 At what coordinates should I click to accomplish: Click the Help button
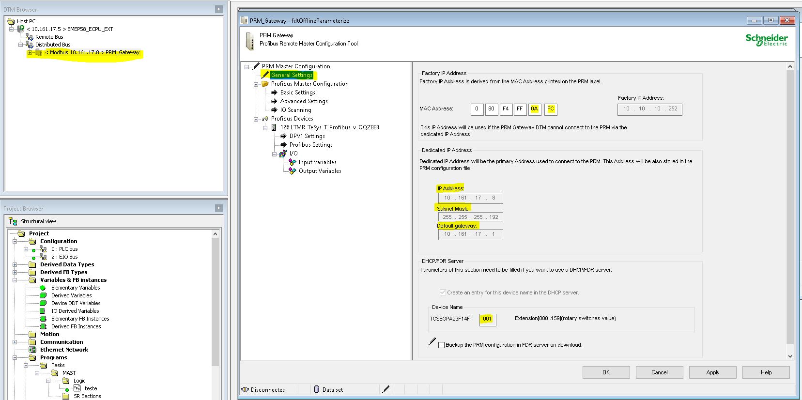(766, 372)
